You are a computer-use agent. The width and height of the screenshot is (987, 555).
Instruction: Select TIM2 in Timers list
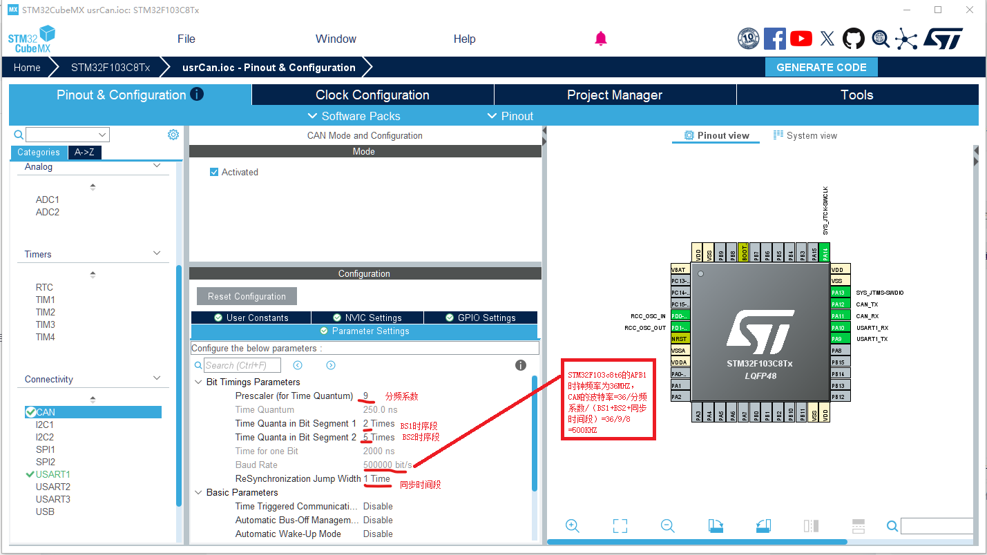[x=46, y=312]
